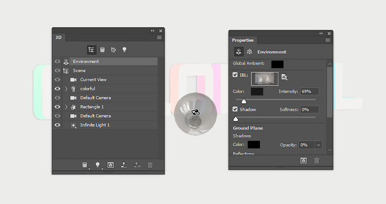The height and width of the screenshot is (204, 386).
Task: Open the IBL texture file menu icon
Action: 284,77
